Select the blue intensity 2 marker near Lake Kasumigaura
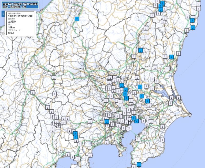Image resolution: width=205 pixels, height=168 pixels. click(x=147, y=101)
